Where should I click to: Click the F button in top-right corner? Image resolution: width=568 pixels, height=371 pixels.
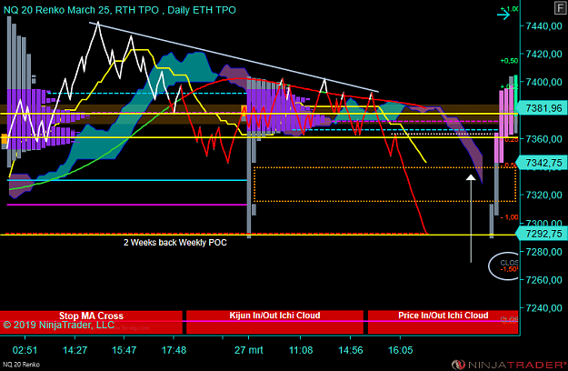point(560,8)
